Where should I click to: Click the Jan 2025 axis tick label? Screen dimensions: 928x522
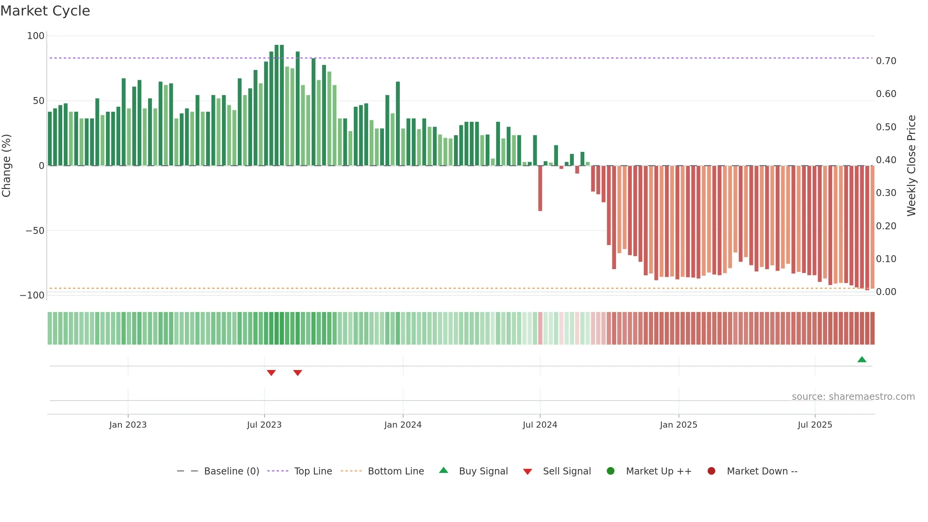coord(679,425)
